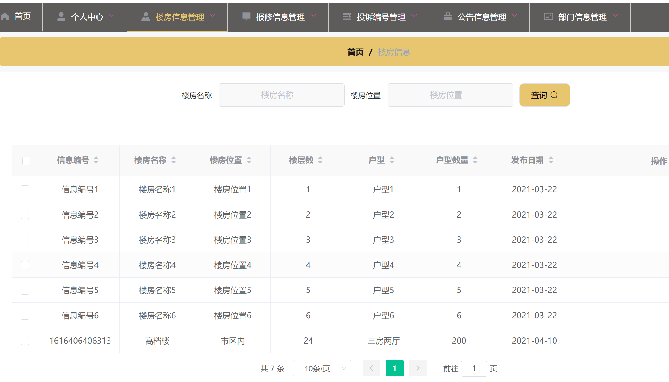Click the 首页 breadcrumb link
Screen dimensions: 669x382
[356, 52]
